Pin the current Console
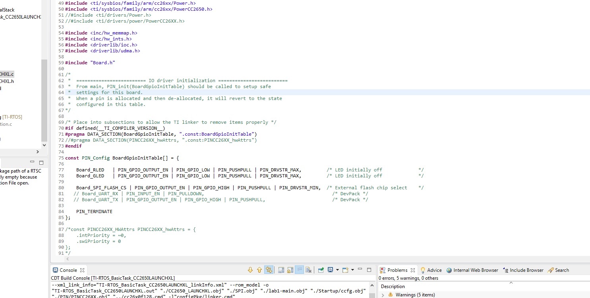This screenshot has height=298, width=590. click(321, 270)
